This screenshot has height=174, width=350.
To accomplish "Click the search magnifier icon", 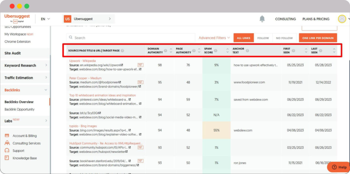I will click(71, 38).
